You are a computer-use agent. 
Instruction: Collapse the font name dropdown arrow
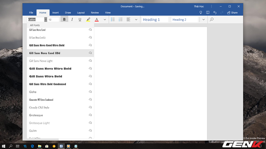pos(46,19)
